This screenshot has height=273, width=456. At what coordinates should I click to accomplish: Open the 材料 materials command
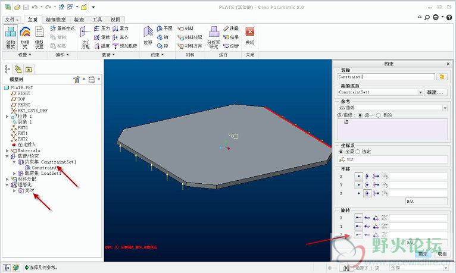coord(186,29)
